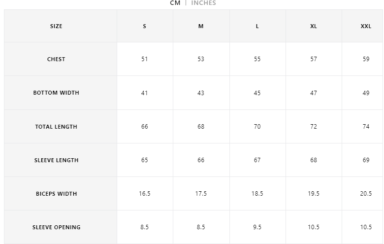This screenshot has width=384, height=244.
Task: Click the BICEPS WIDTH row label
Action: pyautogui.click(x=56, y=194)
